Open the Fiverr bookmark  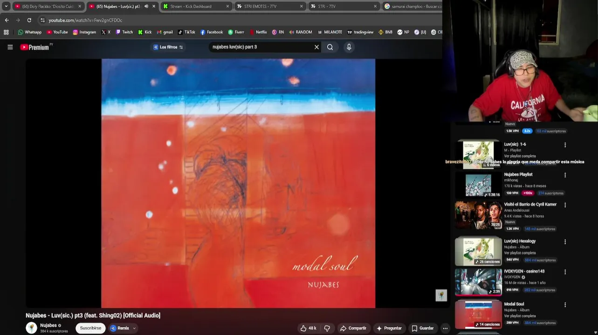coord(236,32)
